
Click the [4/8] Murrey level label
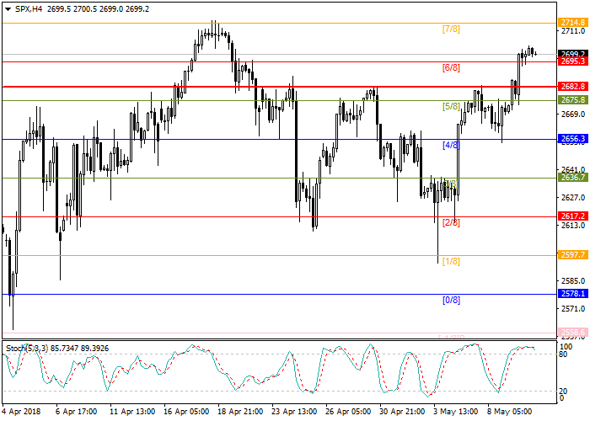point(451,145)
